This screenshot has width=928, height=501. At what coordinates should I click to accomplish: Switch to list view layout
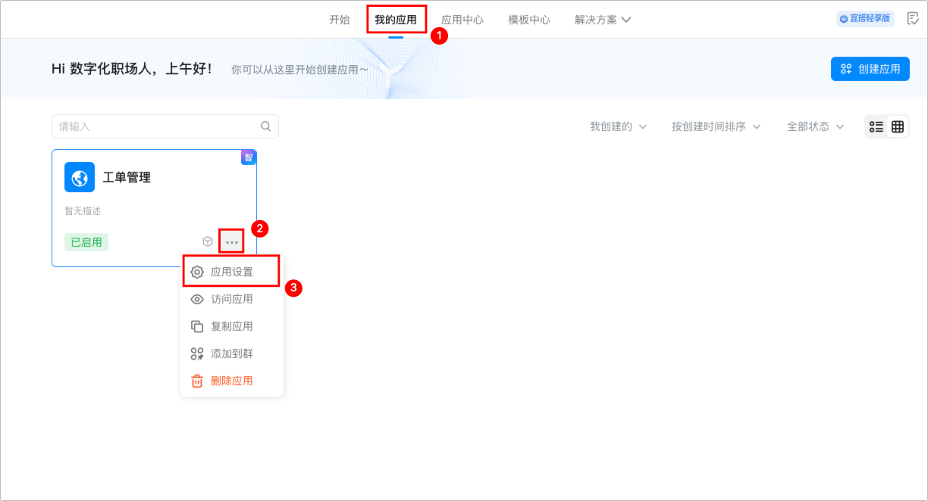(x=876, y=126)
